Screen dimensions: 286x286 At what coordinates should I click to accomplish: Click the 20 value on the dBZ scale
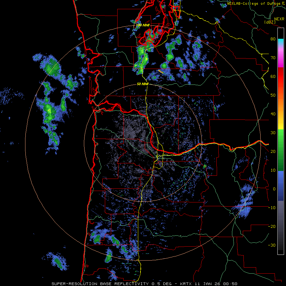click(273, 152)
